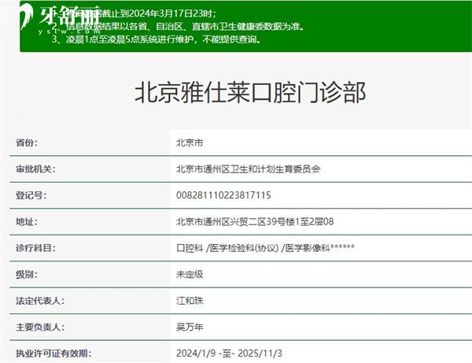Select the 级别 label
The image size is (472, 363).
pos(27,275)
